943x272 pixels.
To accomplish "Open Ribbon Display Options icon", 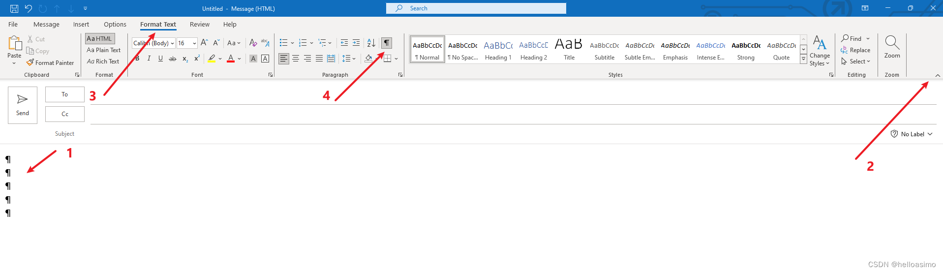I will (x=865, y=8).
